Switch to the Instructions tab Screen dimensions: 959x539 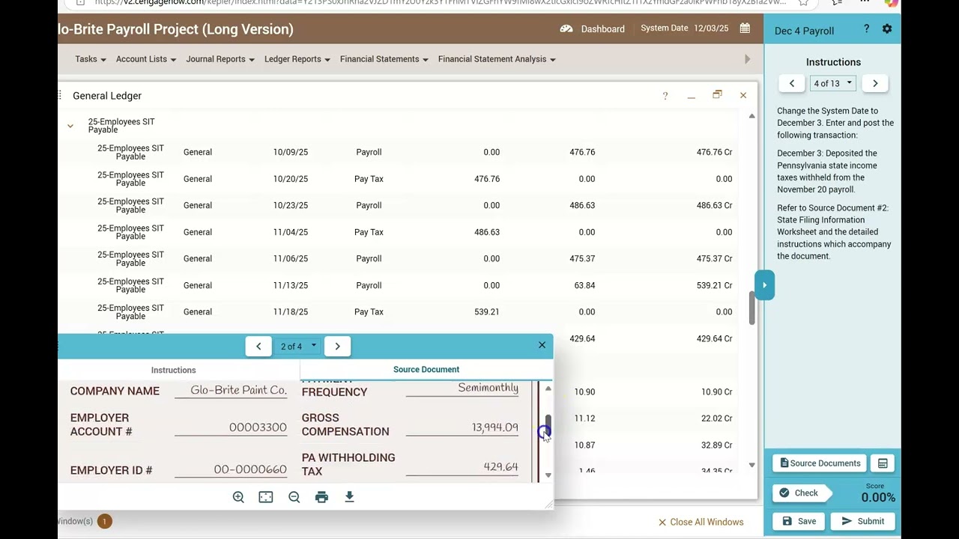[174, 370]
